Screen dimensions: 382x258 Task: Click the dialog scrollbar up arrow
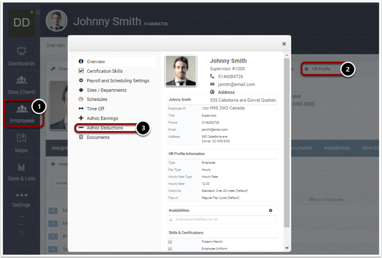coord(287,55)
